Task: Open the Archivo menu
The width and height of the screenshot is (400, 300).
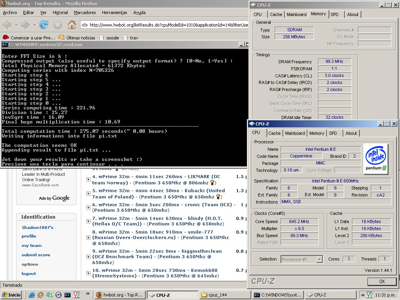Action: pyautogui.click(x=10, y=12)
